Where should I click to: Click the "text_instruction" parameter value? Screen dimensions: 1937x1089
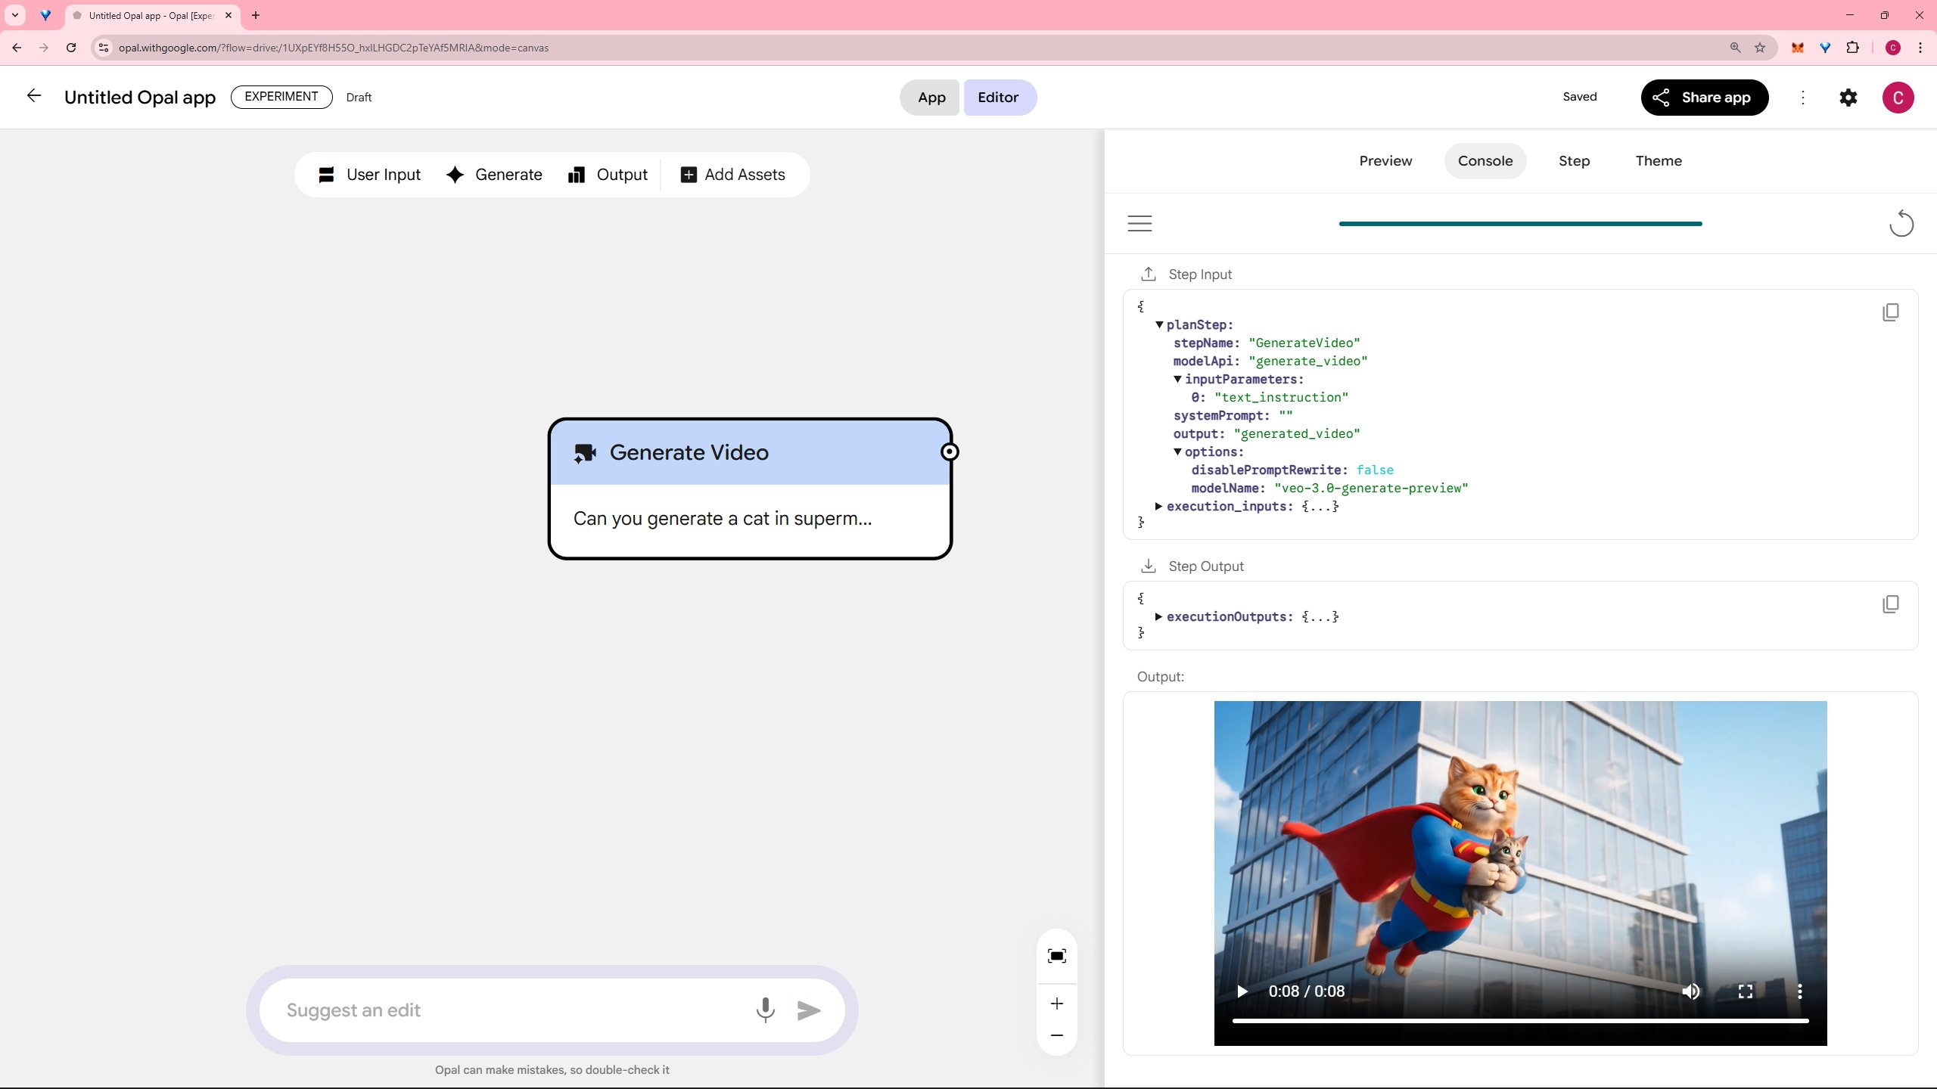[x=1282, y=398]
